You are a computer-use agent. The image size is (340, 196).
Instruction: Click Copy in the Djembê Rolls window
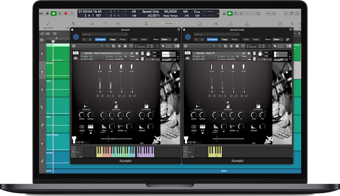[x=224, y=39]
